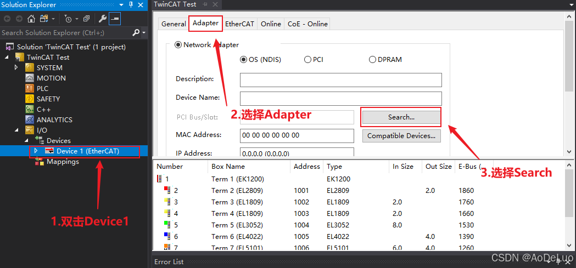Screen dimensions: 576x268
Task: Select the ANALYTICS node icon
Action: pyautogui.click(x=30, y=119)
